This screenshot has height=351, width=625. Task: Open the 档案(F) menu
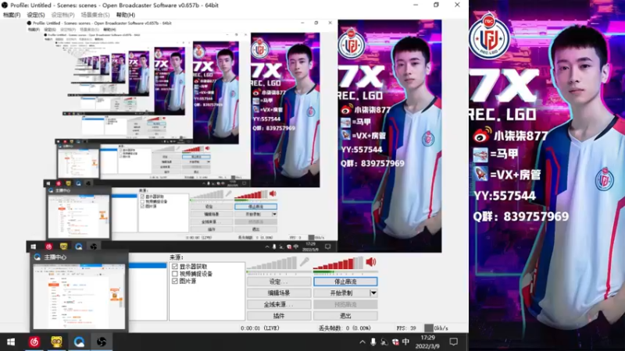[12, 15]
